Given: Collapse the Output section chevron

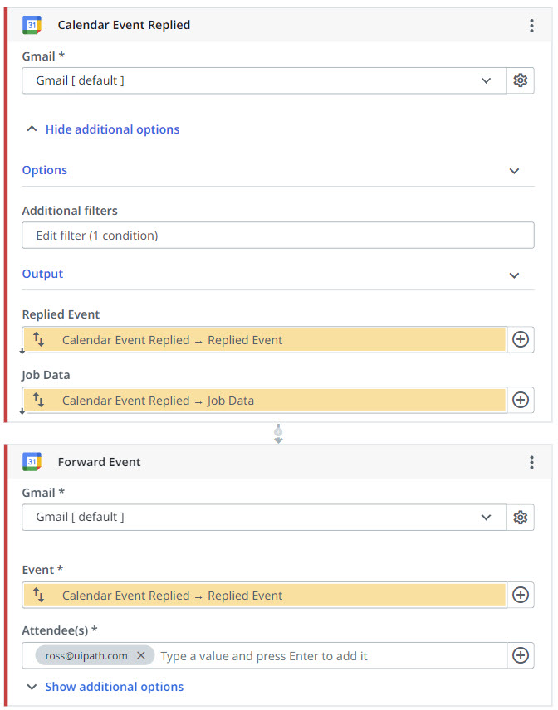Looking at the screenshot, I should point(514,275).
